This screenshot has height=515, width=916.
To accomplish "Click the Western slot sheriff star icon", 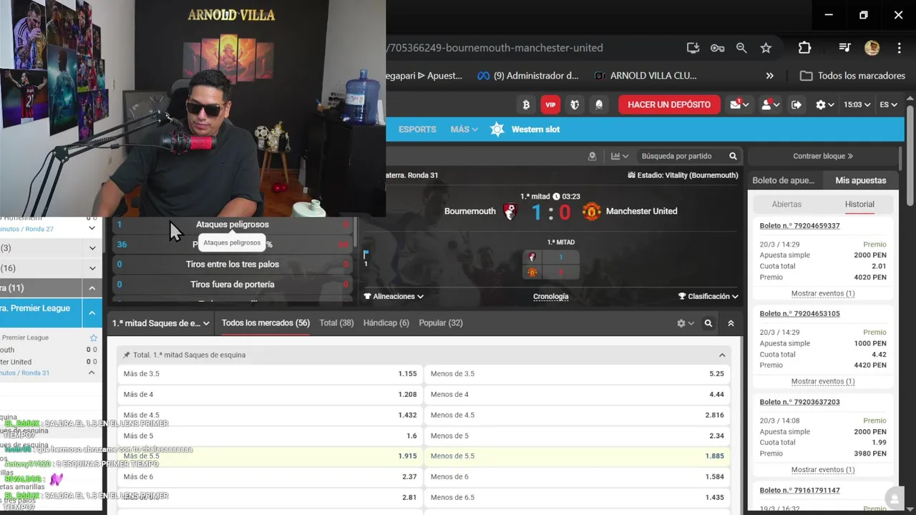I will click(497, 129).
